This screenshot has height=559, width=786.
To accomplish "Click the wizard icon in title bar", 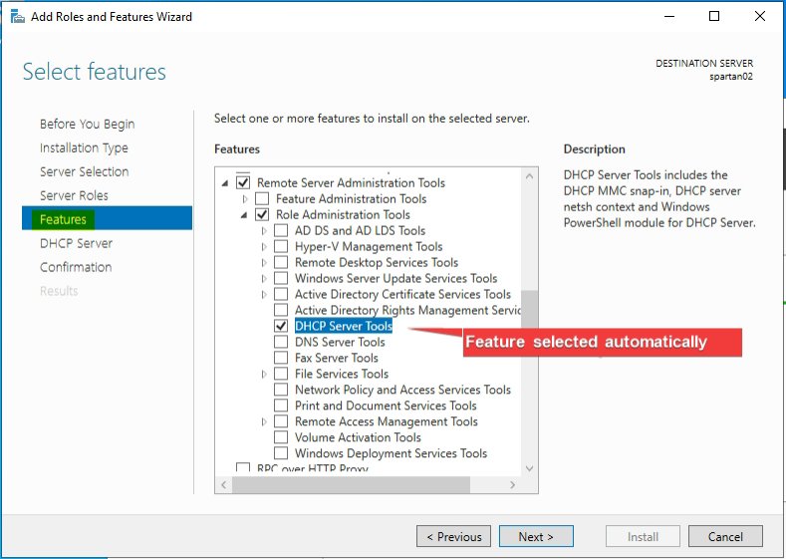I will tap(16, 17).
